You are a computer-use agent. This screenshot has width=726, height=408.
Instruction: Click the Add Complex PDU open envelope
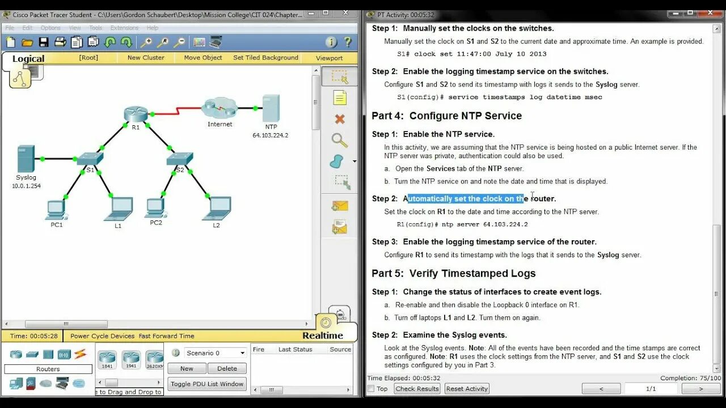[340, 227]
